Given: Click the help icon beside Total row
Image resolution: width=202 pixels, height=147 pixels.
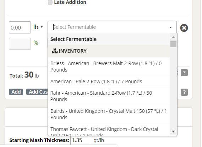Looking at the screenshot, I should pos(184,73).
